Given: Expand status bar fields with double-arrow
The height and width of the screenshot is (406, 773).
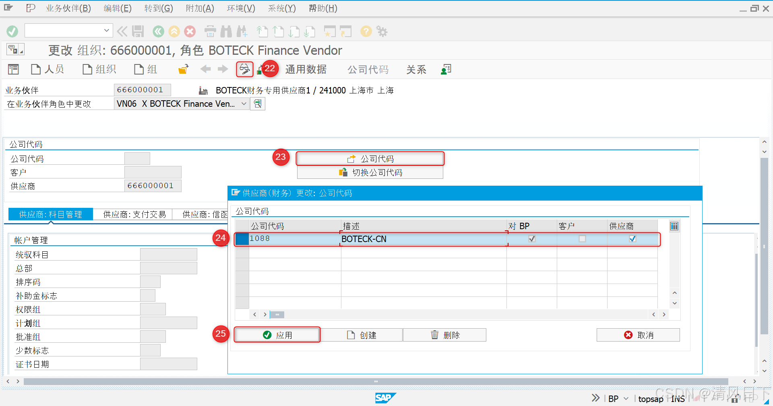Looking at the screenshot, I should 595,398.
